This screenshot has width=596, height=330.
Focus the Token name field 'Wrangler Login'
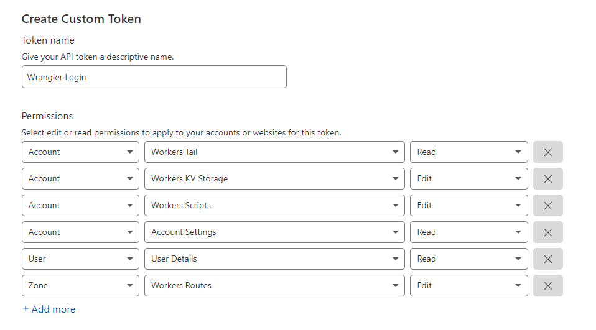(x=154, y=77)
